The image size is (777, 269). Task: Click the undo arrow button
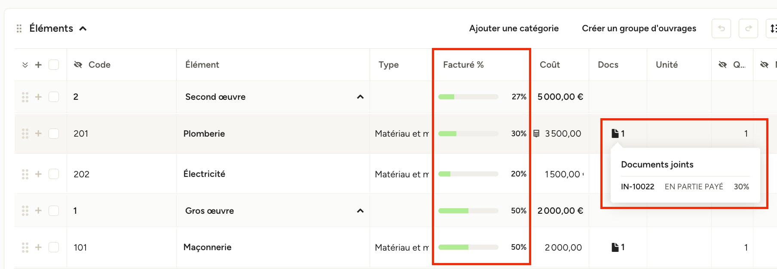[x=721, y=28]
